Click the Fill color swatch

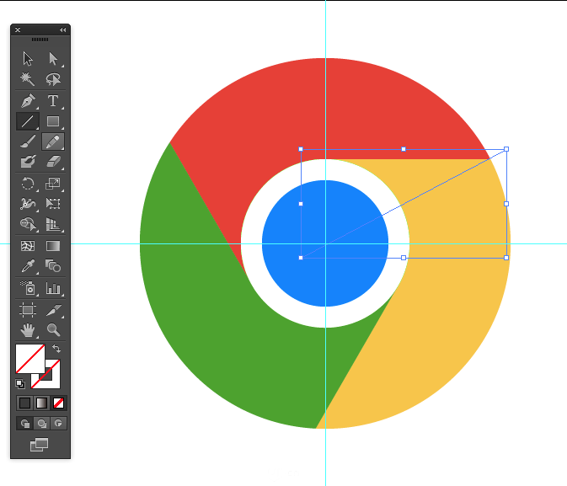[x=30, y=359]
